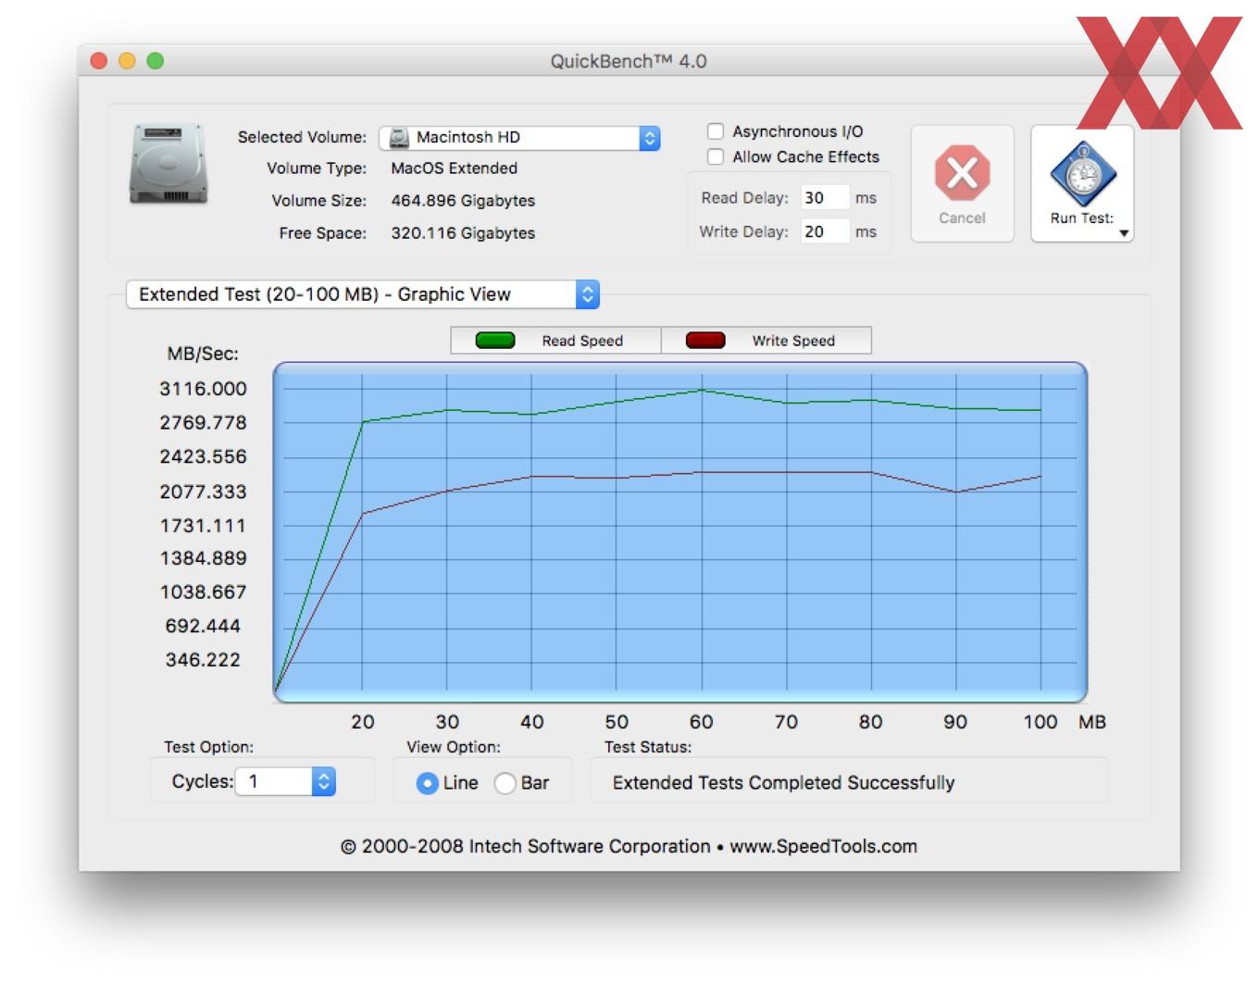This screenshot has height=984, width=1259.
Task: Select the Bar view option
Action: pyautogui.click(x=505, y=783)
